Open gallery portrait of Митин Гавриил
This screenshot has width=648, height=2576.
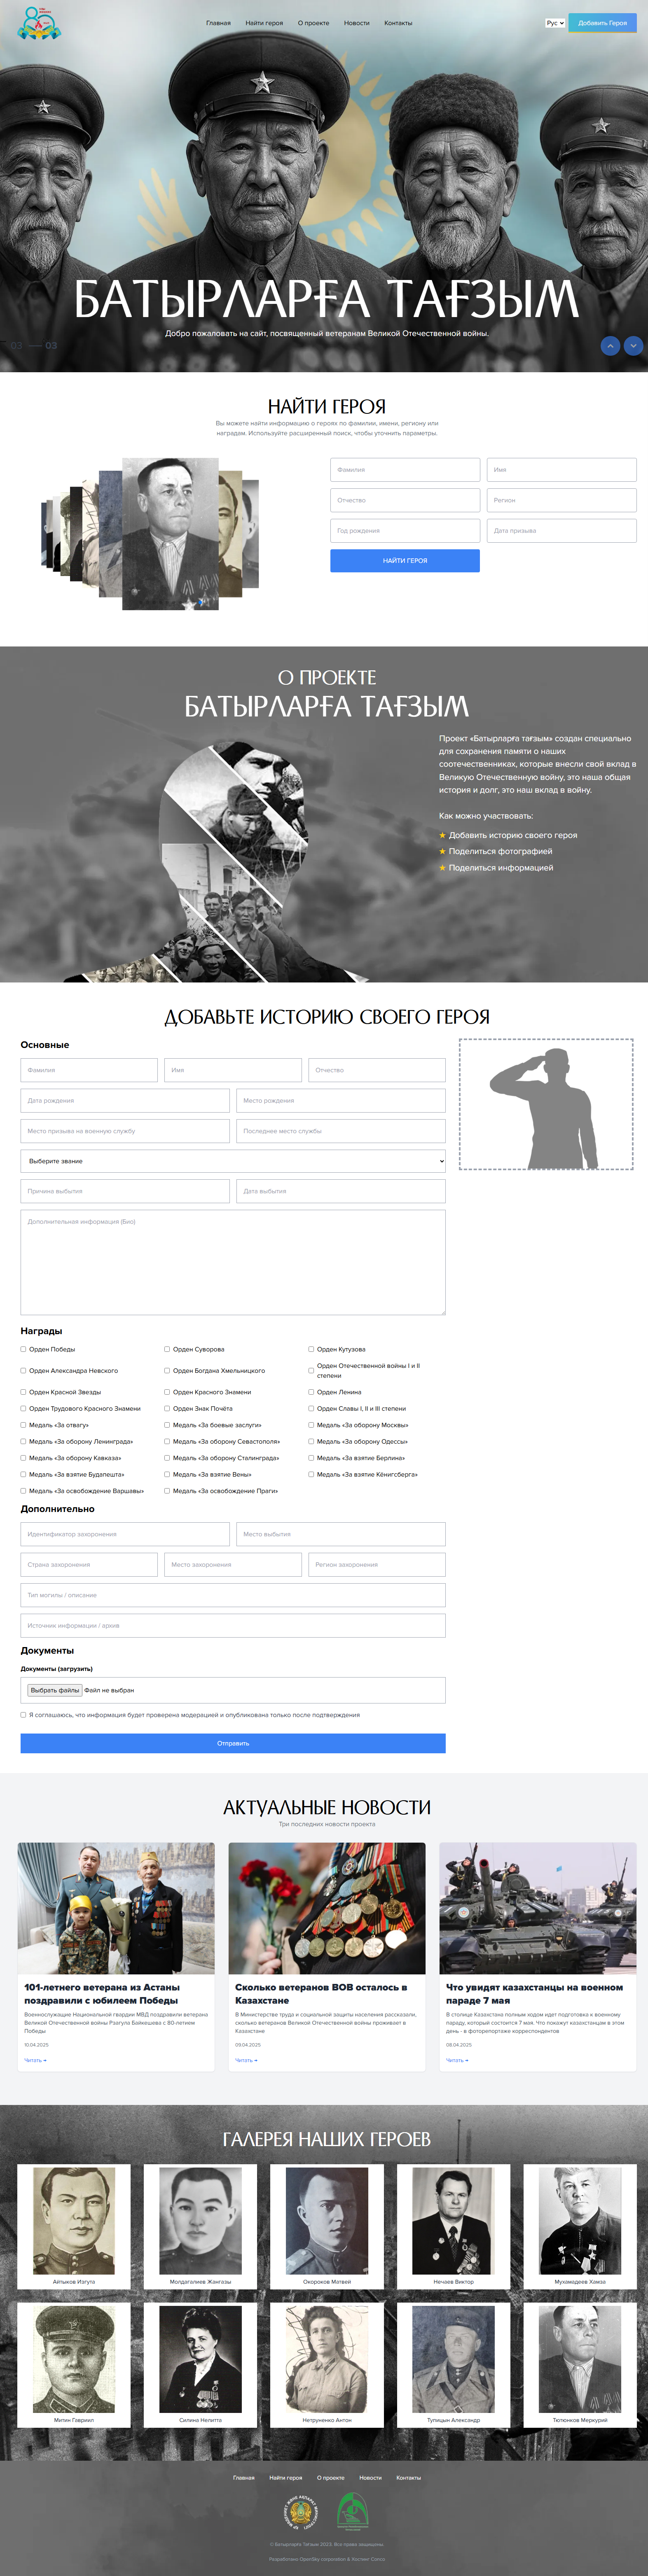click(74, 2360)
